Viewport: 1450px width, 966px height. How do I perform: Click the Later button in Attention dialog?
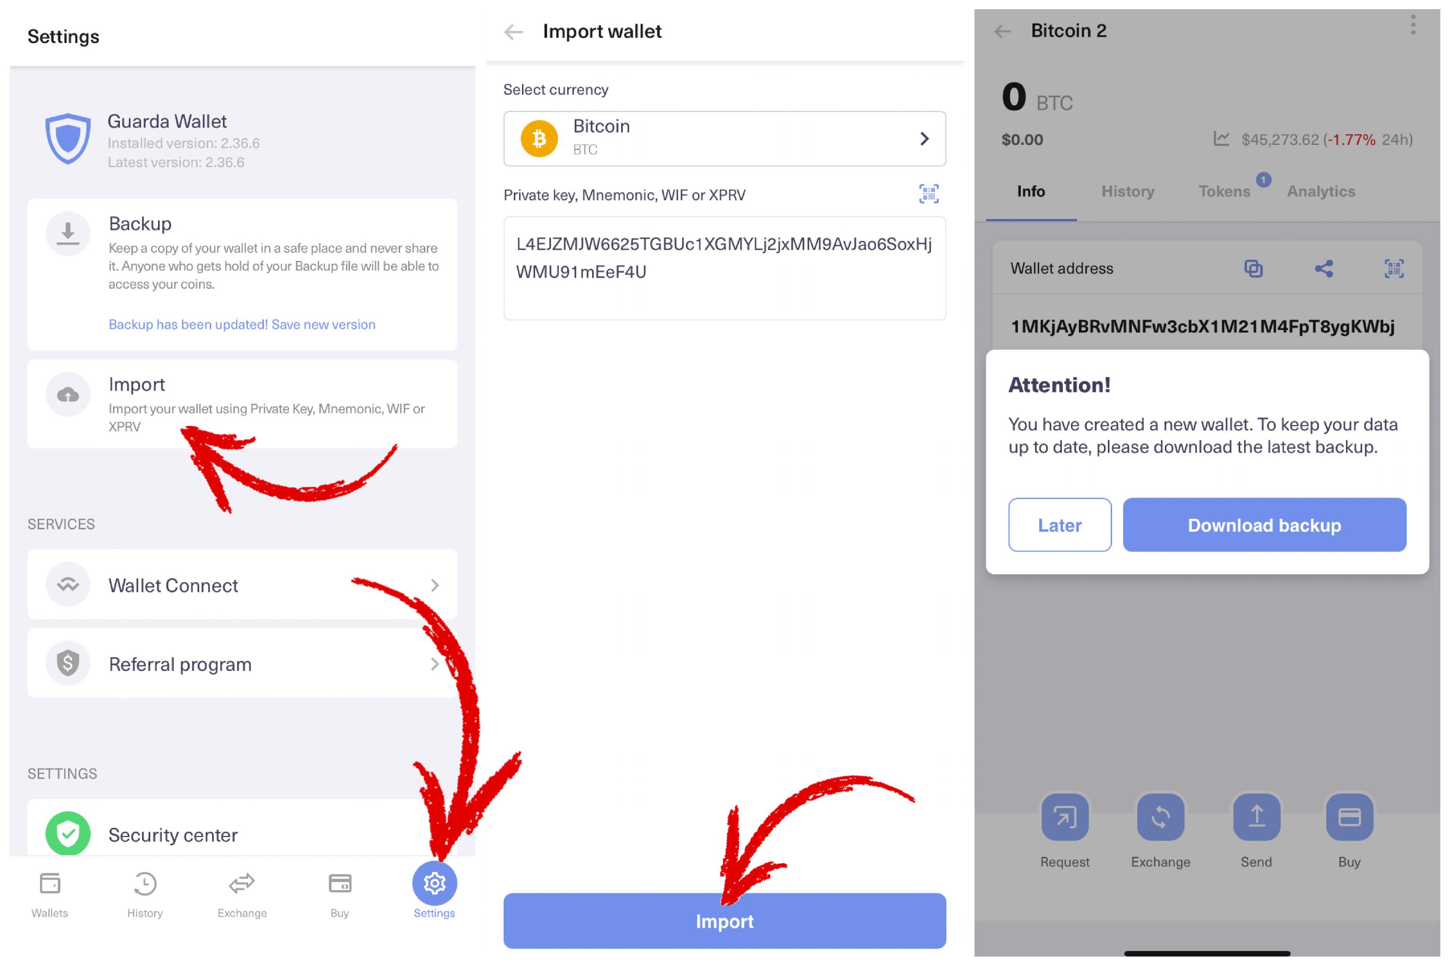point(1059,525)
